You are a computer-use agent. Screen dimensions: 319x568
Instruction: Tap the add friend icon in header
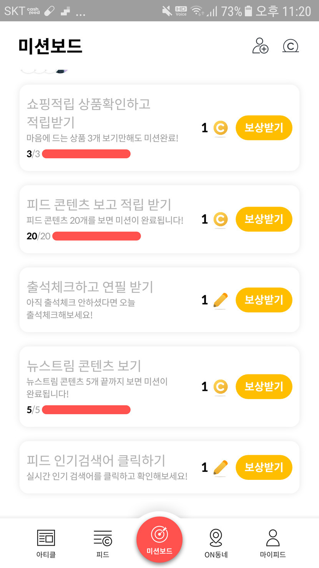tap(260, 46)
